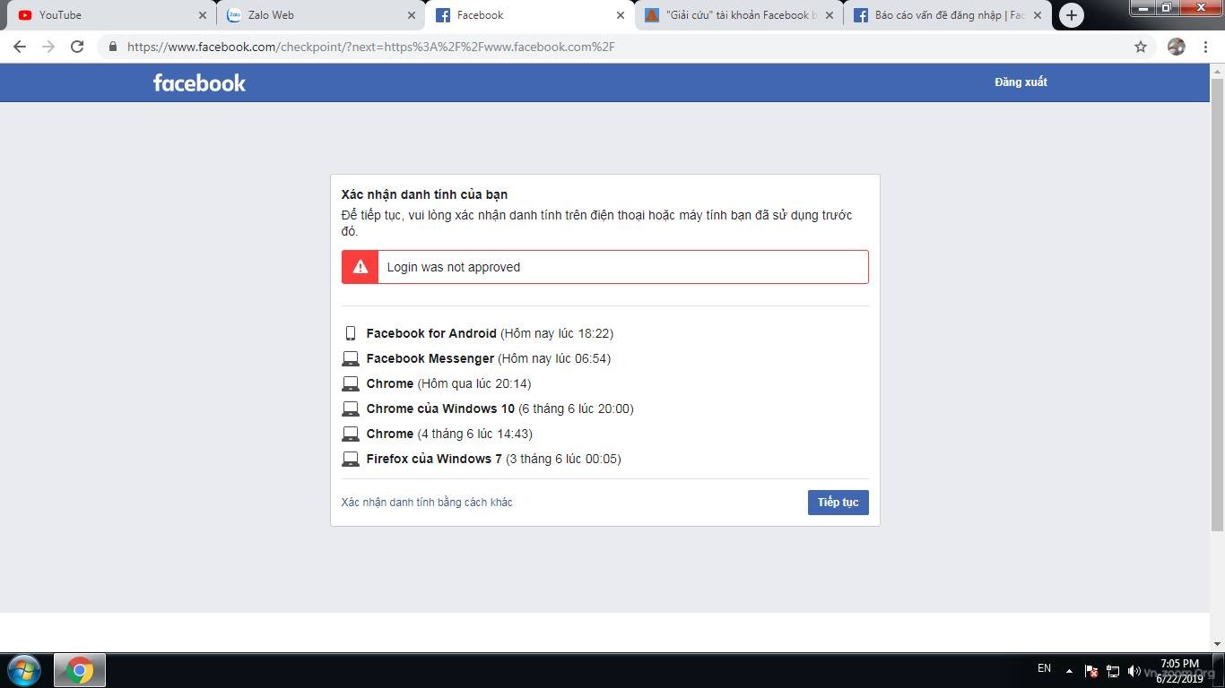Image resolution: width=1225 pixels, height=688 pixels.
Task: Close the active Facebook tab
Action: pyautogui.click(x=621, y=15)
